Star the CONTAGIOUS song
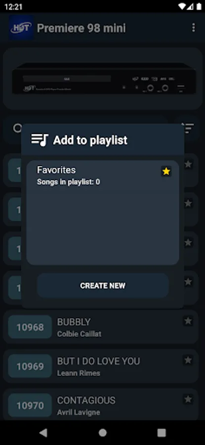205x445 pixels. point(188,400)
